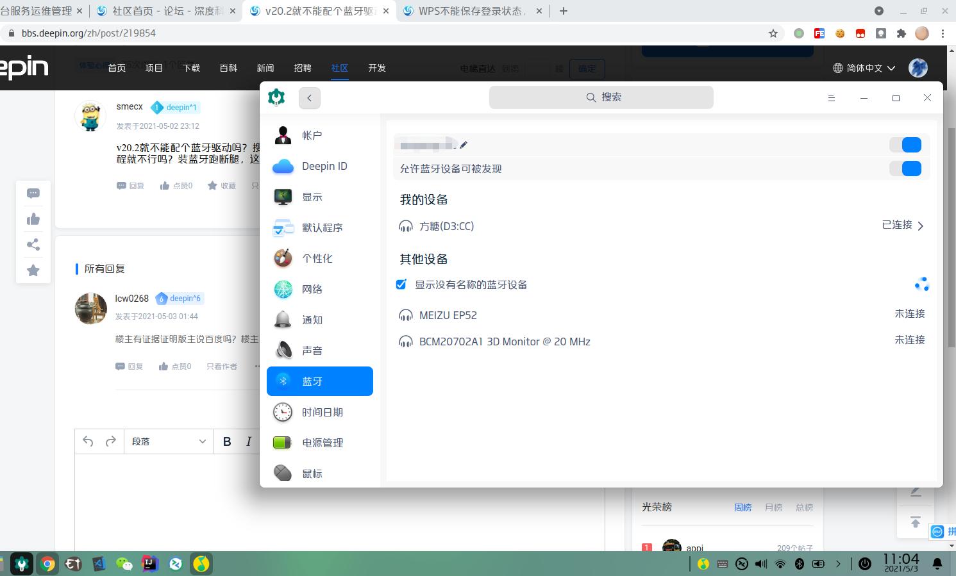
Task: Open the Chrome three-dot menu
Action: pos(943,33)
